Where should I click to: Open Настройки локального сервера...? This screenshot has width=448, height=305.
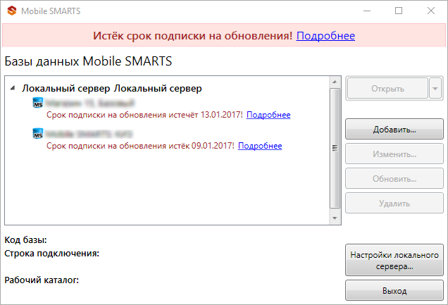(x=394, y=260)
